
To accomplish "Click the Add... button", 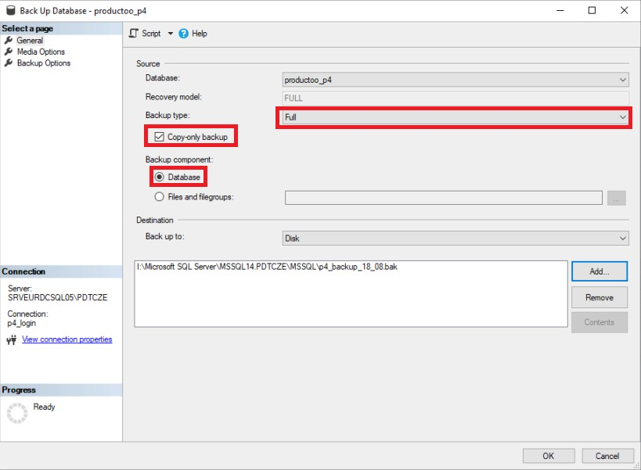I will [x=599, y=271].
